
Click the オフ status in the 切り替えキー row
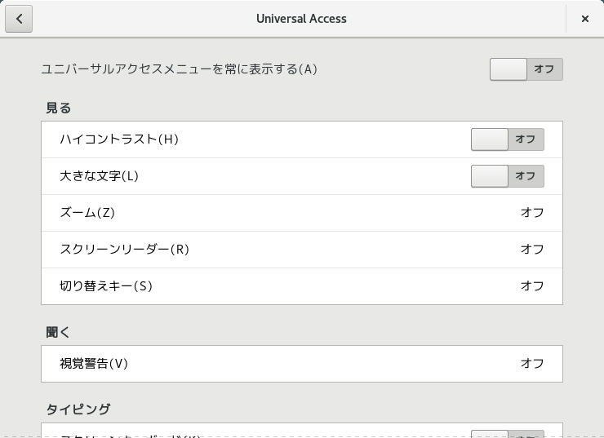coord(532,286)
